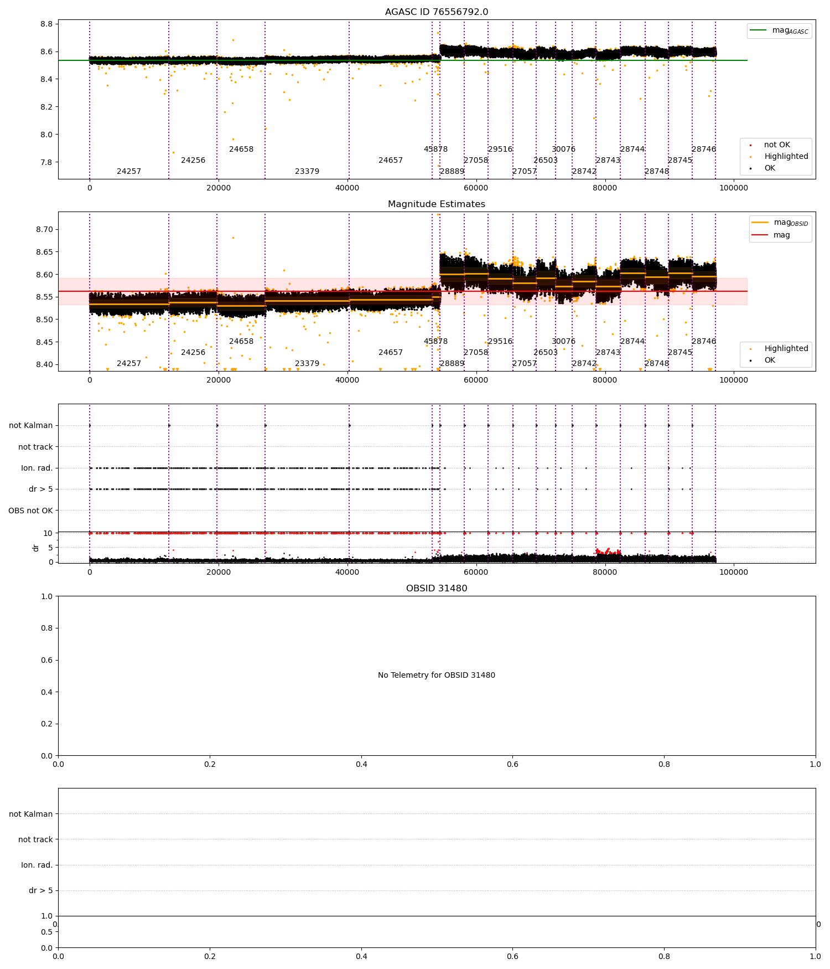Select OBSID label 45878 in top plot

pyautogui.click(x=435, y=150)
